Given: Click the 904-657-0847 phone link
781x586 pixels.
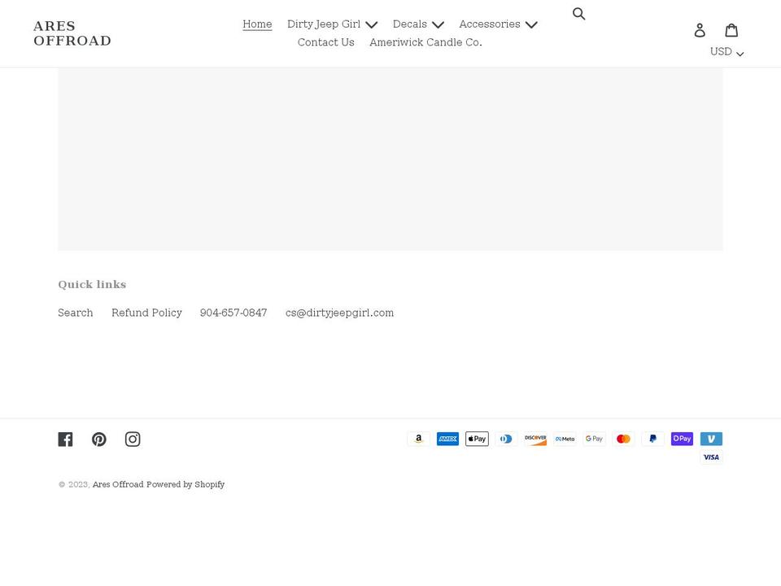Looking at the screenshot, I should coord(233,313).
